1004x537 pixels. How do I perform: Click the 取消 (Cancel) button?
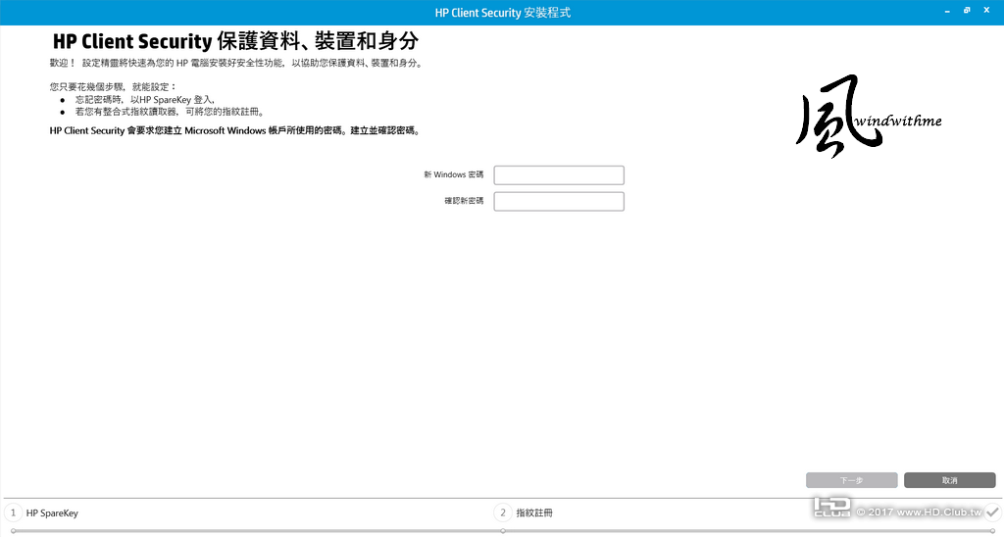(949, 480)
